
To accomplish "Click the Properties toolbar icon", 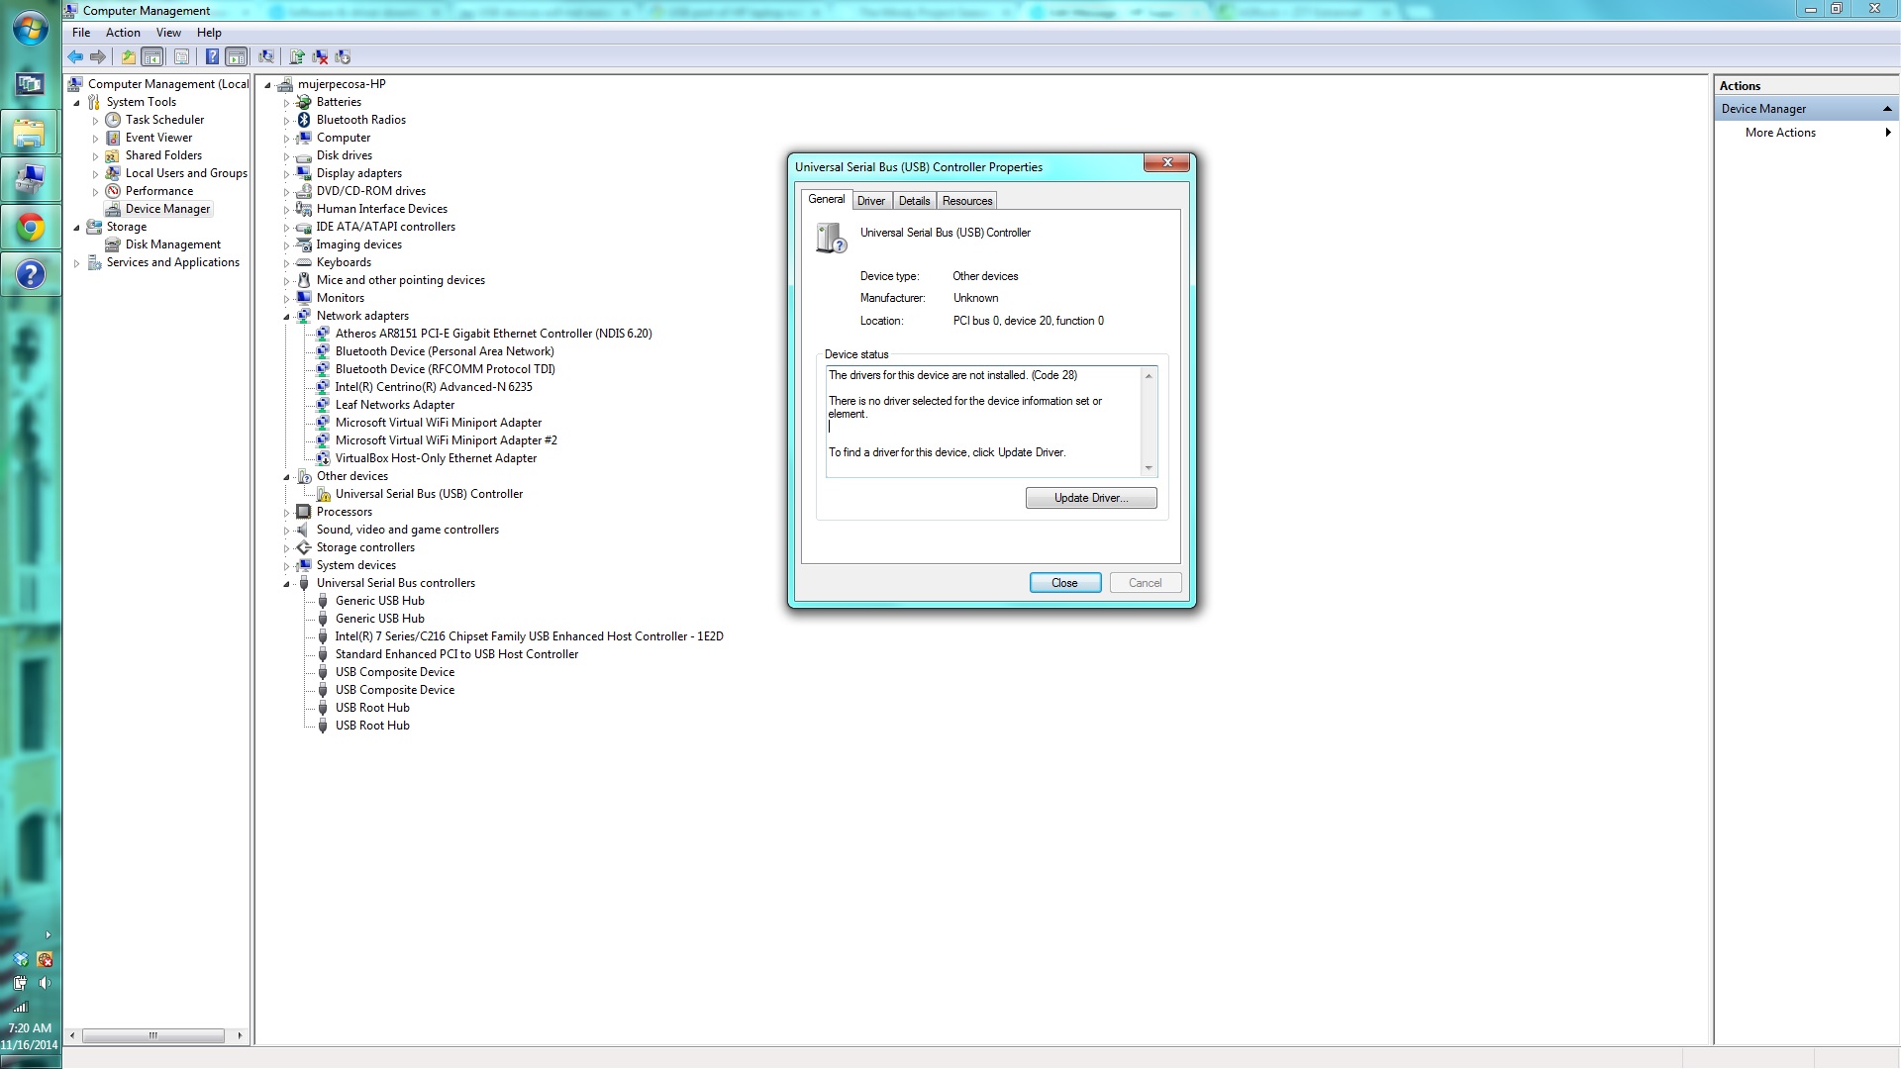I will [x=181, y=56].
